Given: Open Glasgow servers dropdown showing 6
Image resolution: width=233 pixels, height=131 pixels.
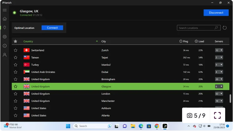Looking at the screenshot, I should (x=219, y=86).
